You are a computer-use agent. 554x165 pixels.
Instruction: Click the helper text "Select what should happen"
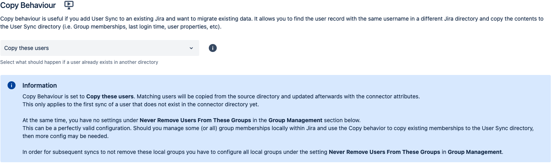[x=79, y=62]
